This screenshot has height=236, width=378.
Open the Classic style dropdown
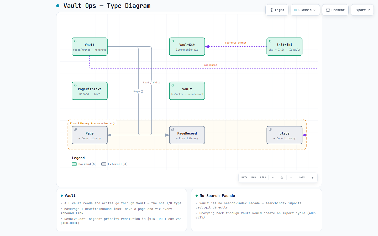pyautogui.click(x=305, y=10)
